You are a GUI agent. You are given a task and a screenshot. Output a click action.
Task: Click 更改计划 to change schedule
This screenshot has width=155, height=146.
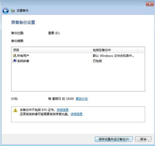82,99
